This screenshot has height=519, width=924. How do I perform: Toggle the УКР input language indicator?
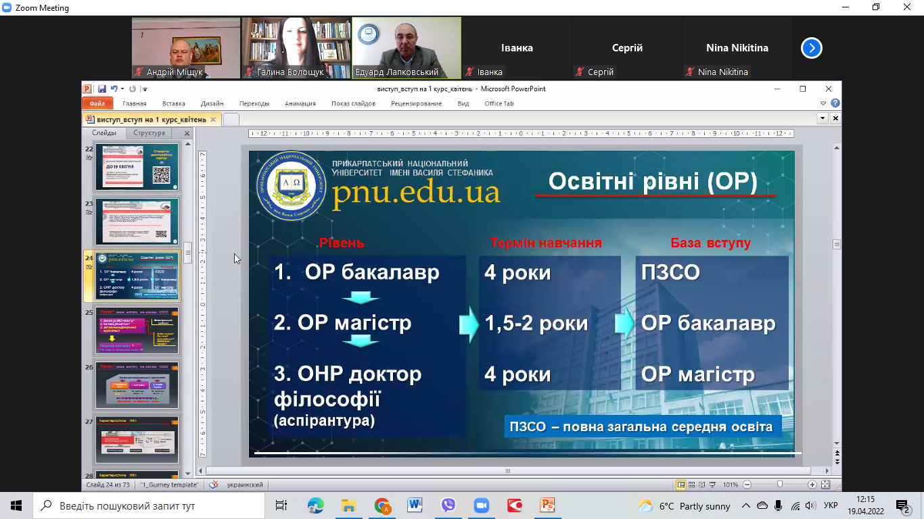click(x=831, y=505)
